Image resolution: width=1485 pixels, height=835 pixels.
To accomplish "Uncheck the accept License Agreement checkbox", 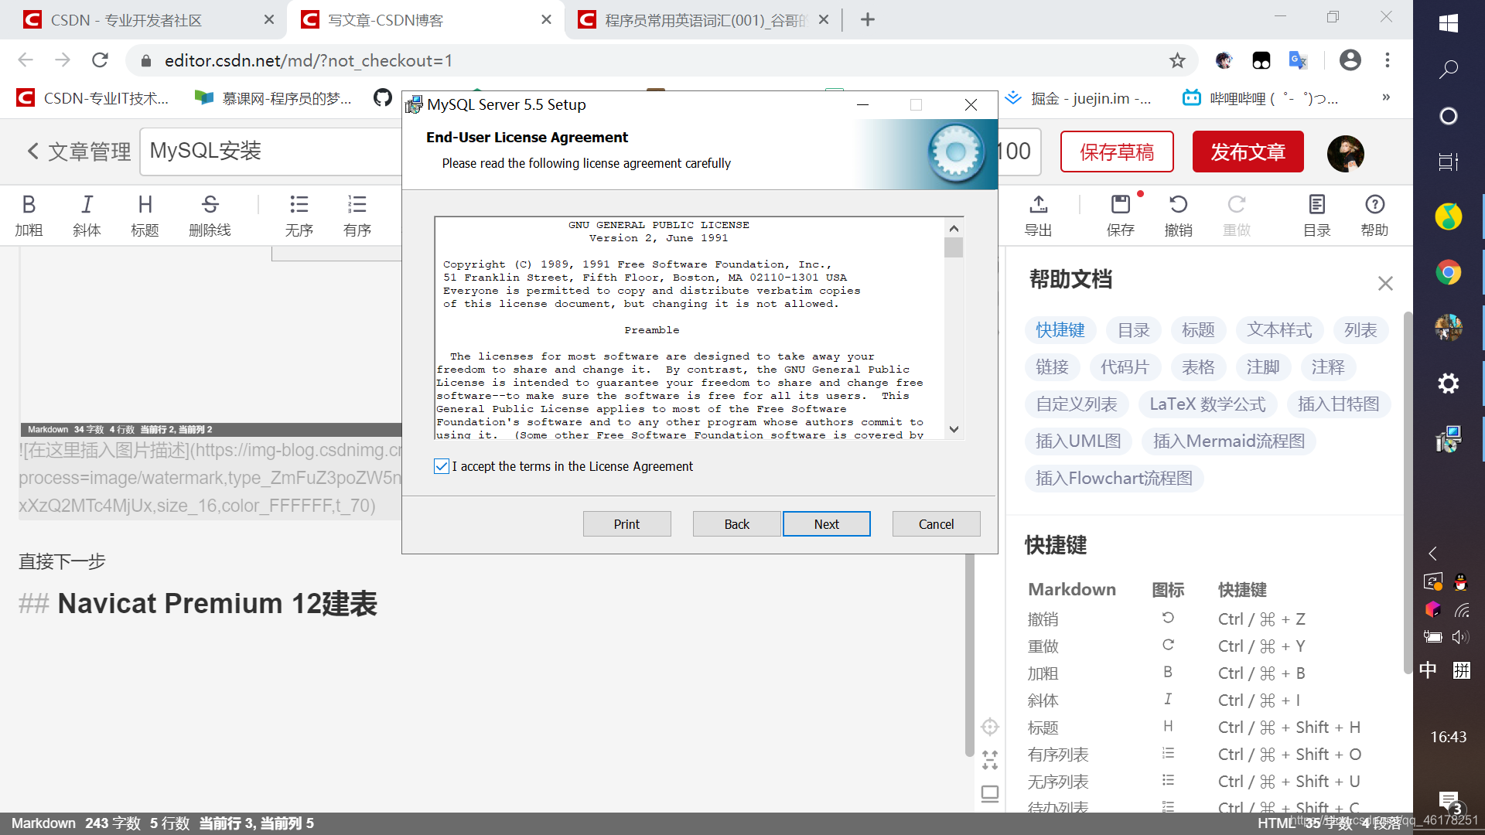I will tap(442, 466).
